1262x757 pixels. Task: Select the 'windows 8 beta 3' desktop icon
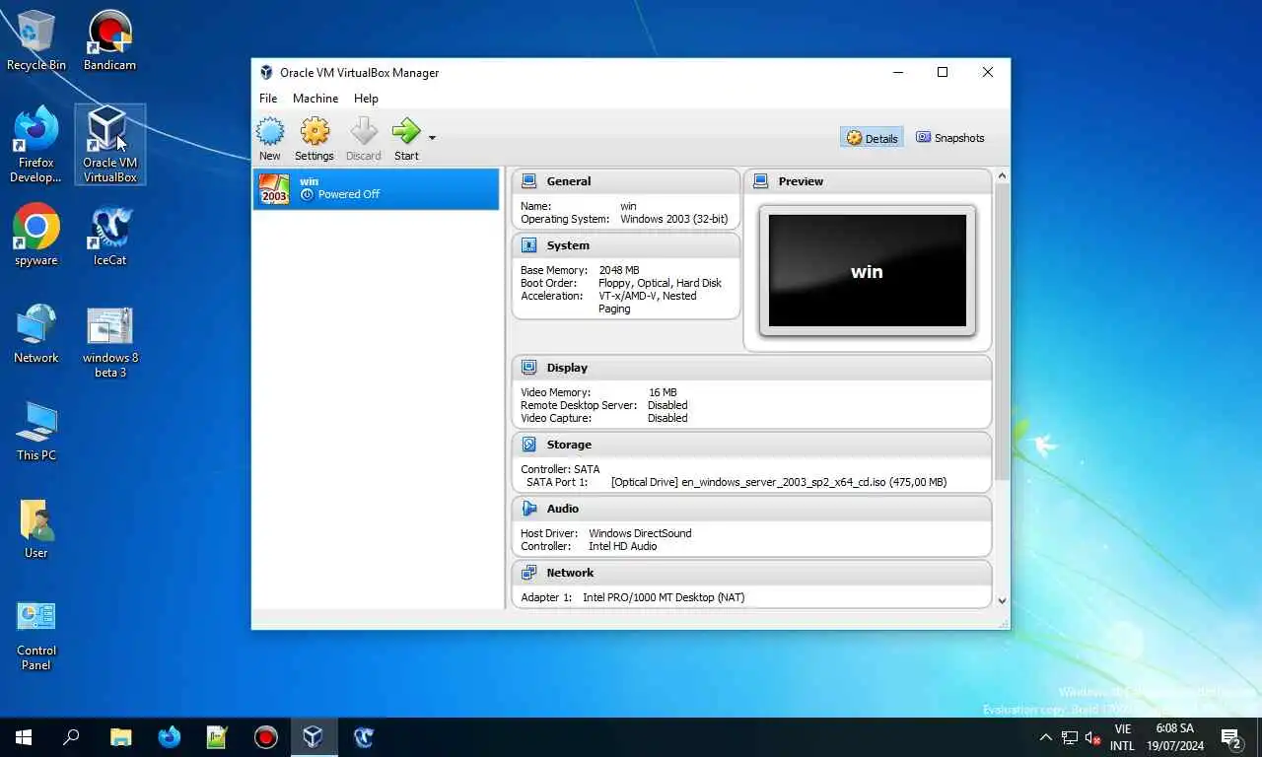click(109, 341)
